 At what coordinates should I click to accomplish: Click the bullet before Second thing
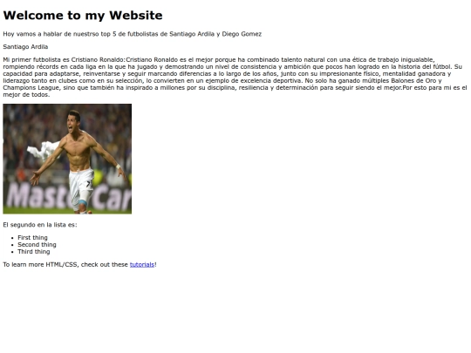pos(12,245)
